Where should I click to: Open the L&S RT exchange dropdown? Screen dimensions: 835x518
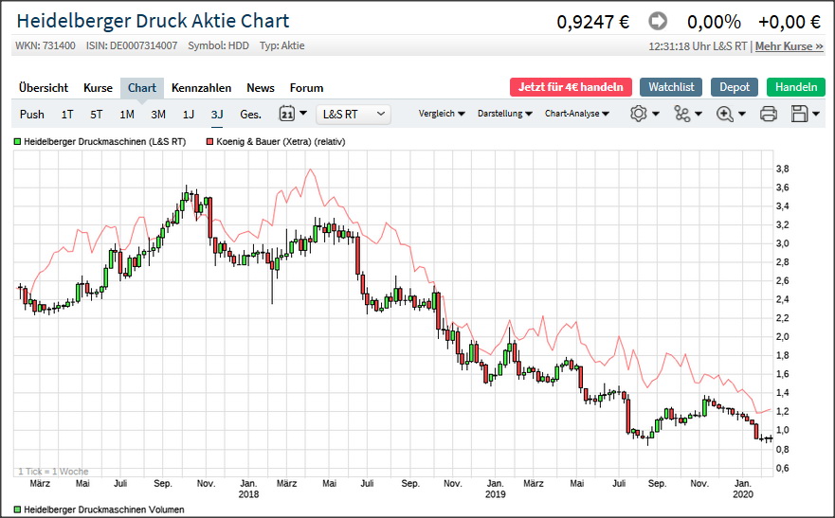click(354, 114)
